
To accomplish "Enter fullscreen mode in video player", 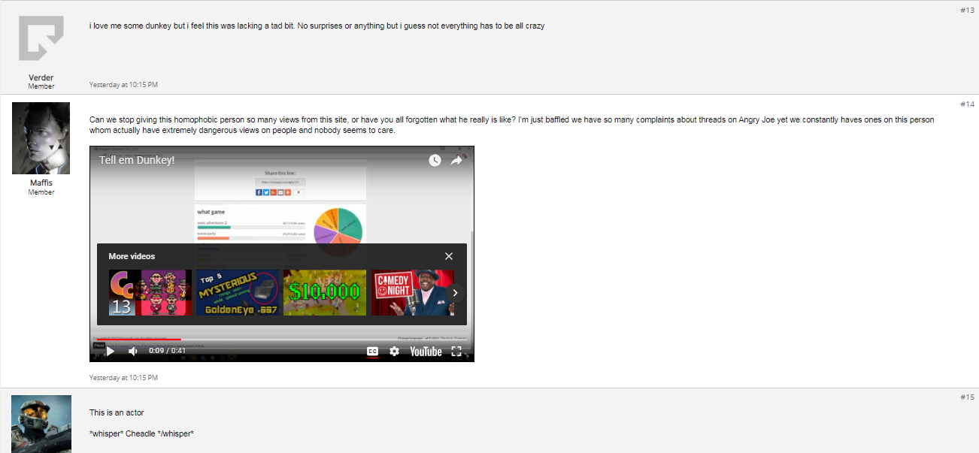I will [x=456, y=351].
